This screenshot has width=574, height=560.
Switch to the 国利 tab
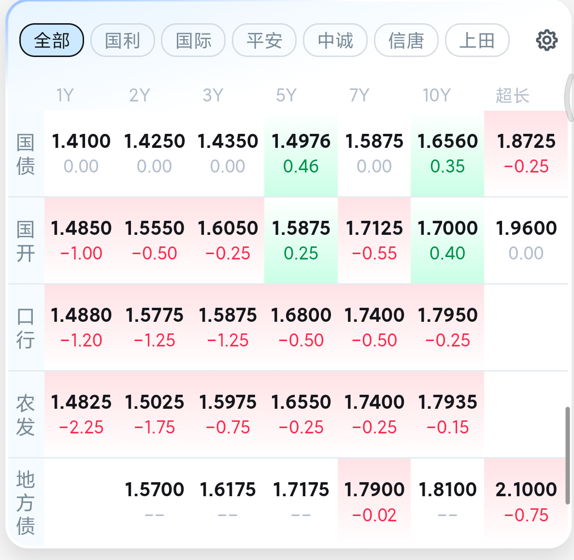(x=123, y=40)
